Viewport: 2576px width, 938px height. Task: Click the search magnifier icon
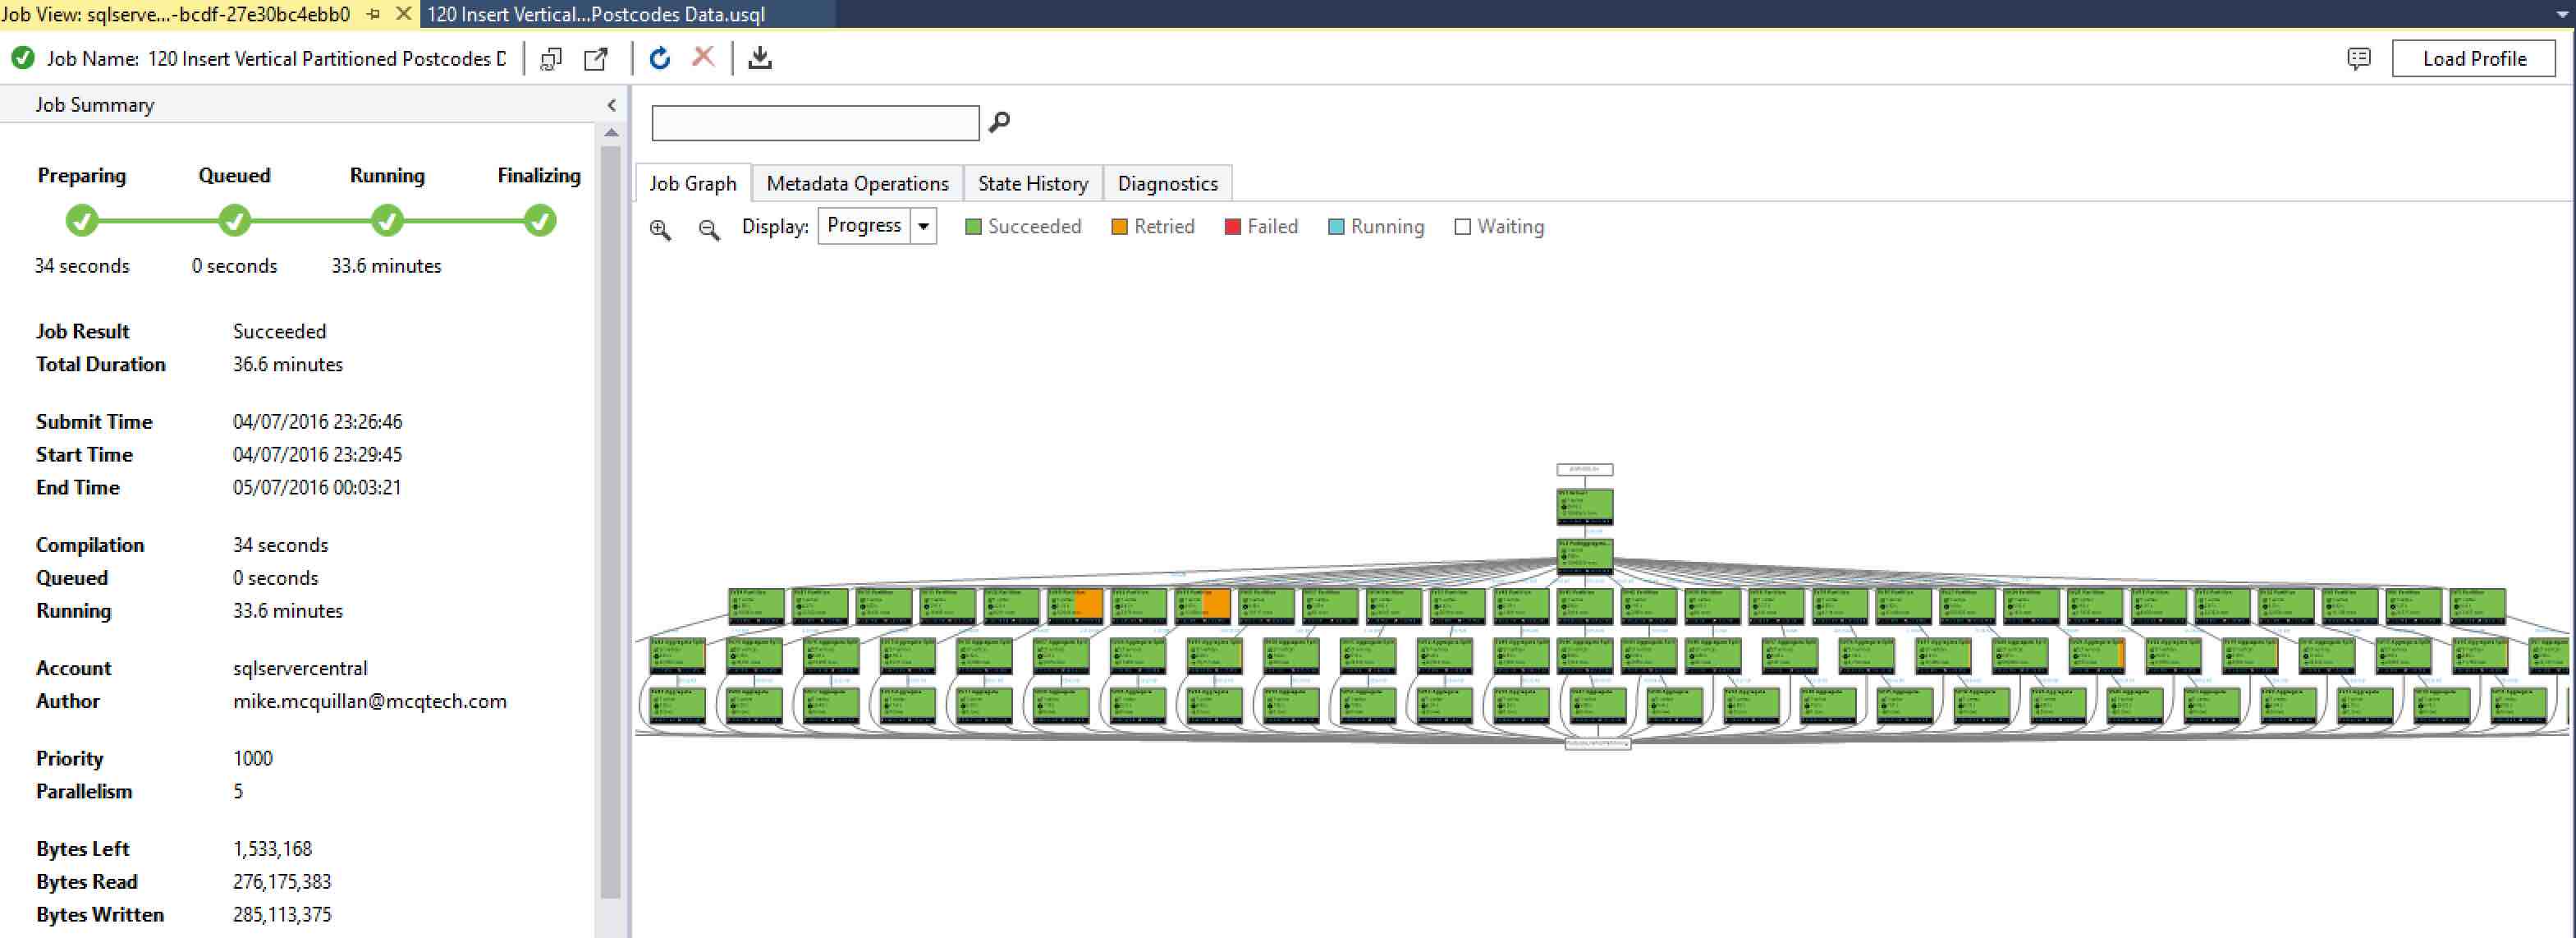[x=999, y=122]
